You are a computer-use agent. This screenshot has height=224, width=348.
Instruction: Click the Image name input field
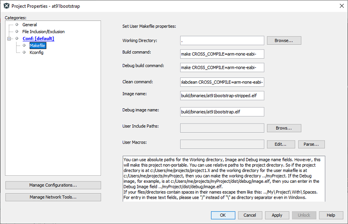[222, 95]
